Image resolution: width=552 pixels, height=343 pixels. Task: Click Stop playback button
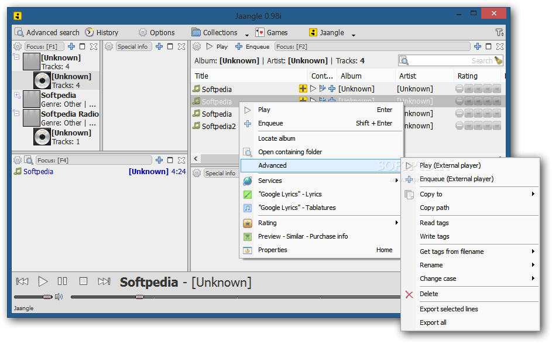click(84, 281)
